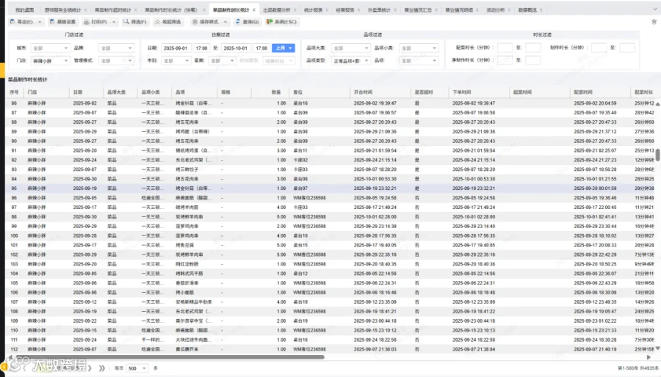Sort by 品项大类 column header
This screenshot has width=661, height=377.
pos(120,92)
